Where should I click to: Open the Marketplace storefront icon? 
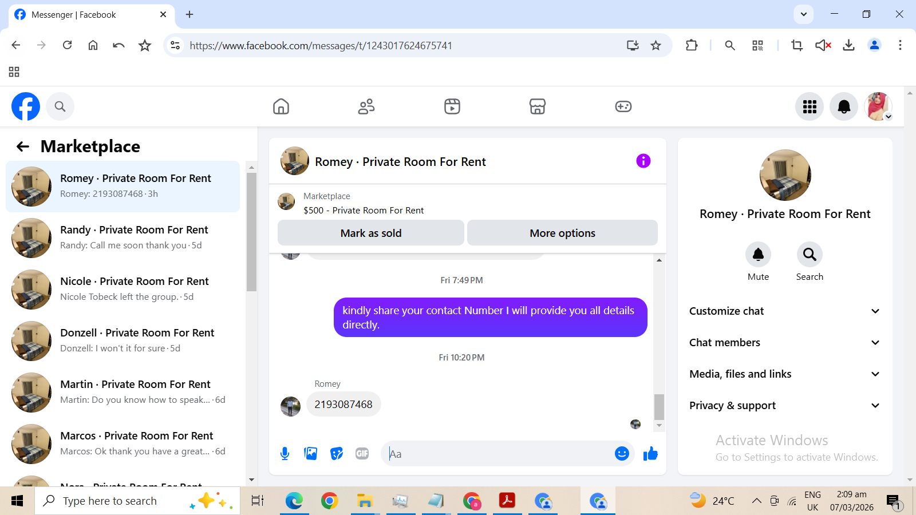(x=538, y=106)
